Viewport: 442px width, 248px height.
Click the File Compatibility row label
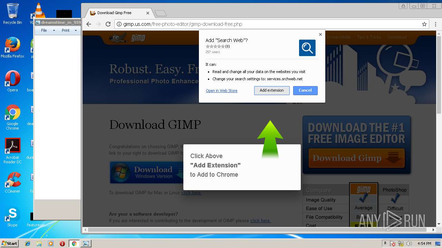click(324, 217)
